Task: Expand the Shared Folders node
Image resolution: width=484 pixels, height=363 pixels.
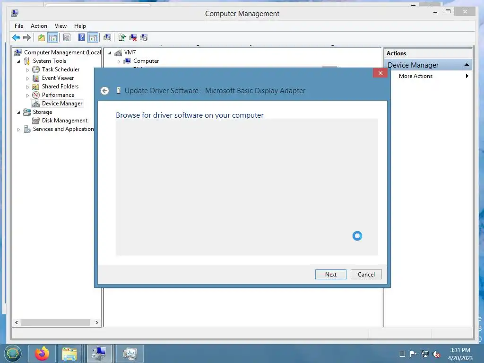Action: coord(27,87)
